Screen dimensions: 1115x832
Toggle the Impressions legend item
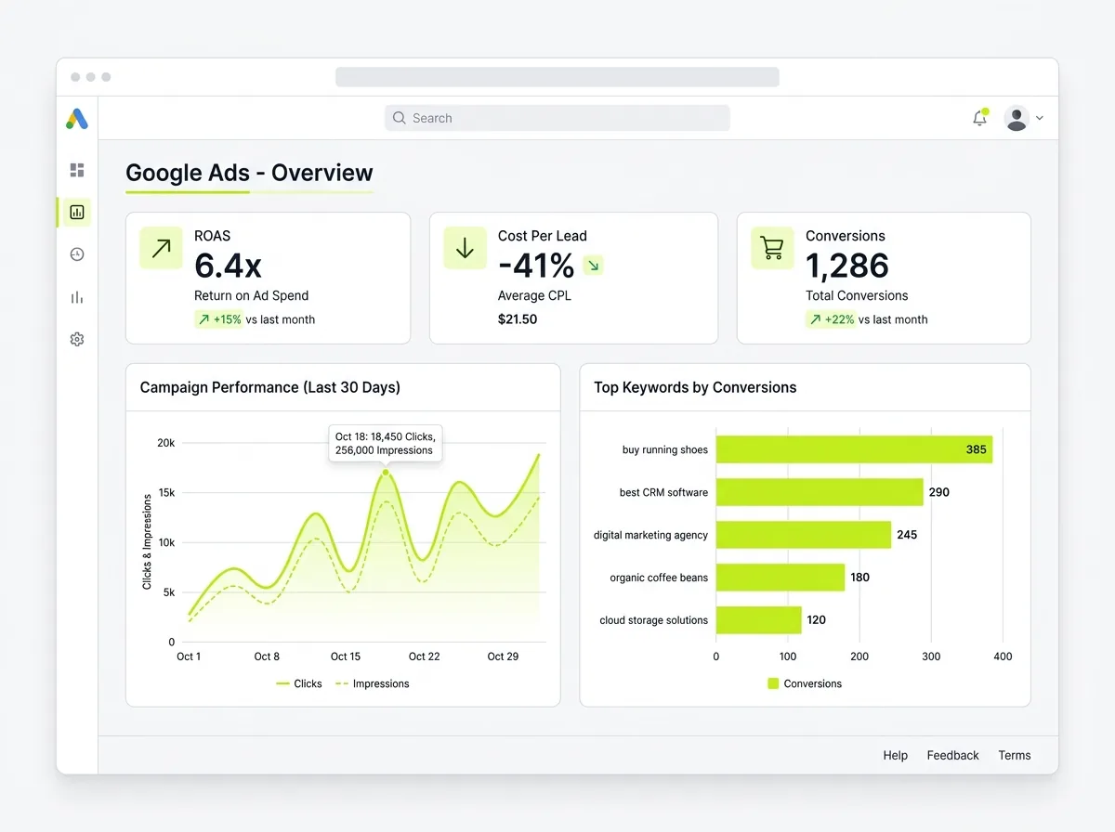(x=372, y=683)
